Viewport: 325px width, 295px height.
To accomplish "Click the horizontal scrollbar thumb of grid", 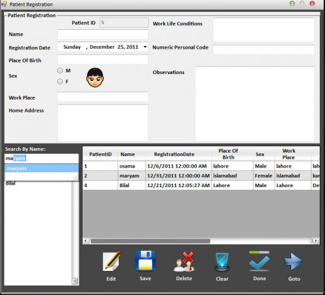I will (x=150, y=241).
